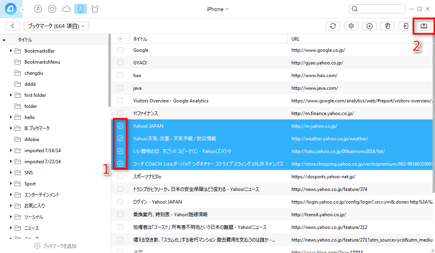Check the GYAO! bookmark checkbox

(x=120, y=63)
